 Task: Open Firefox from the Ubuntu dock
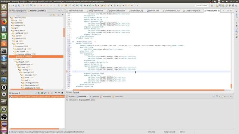(4, 22)
